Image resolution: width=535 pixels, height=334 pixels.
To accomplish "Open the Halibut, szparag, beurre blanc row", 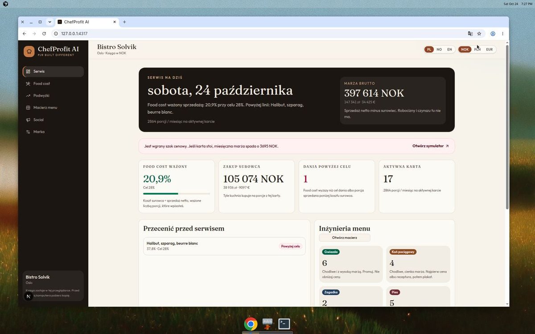I will pyautogui.click(x=224, y=246).
